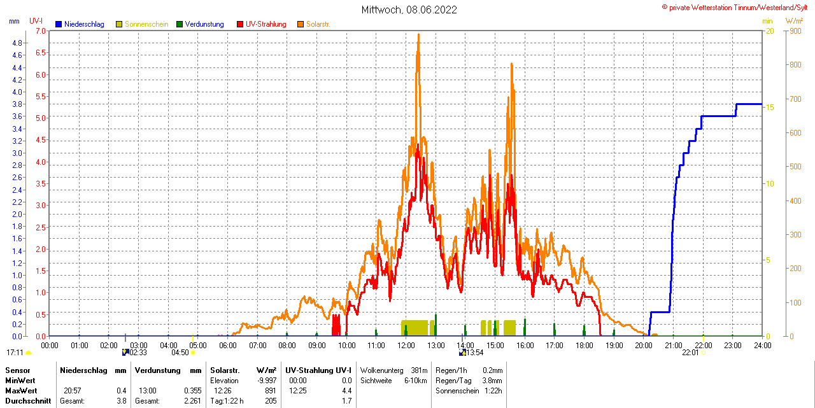Image resolution: width=815 pixels, height=408 pixels.
Task: Click the Sonnenschein duration 1:22h
Action: (x=493, y=390)
